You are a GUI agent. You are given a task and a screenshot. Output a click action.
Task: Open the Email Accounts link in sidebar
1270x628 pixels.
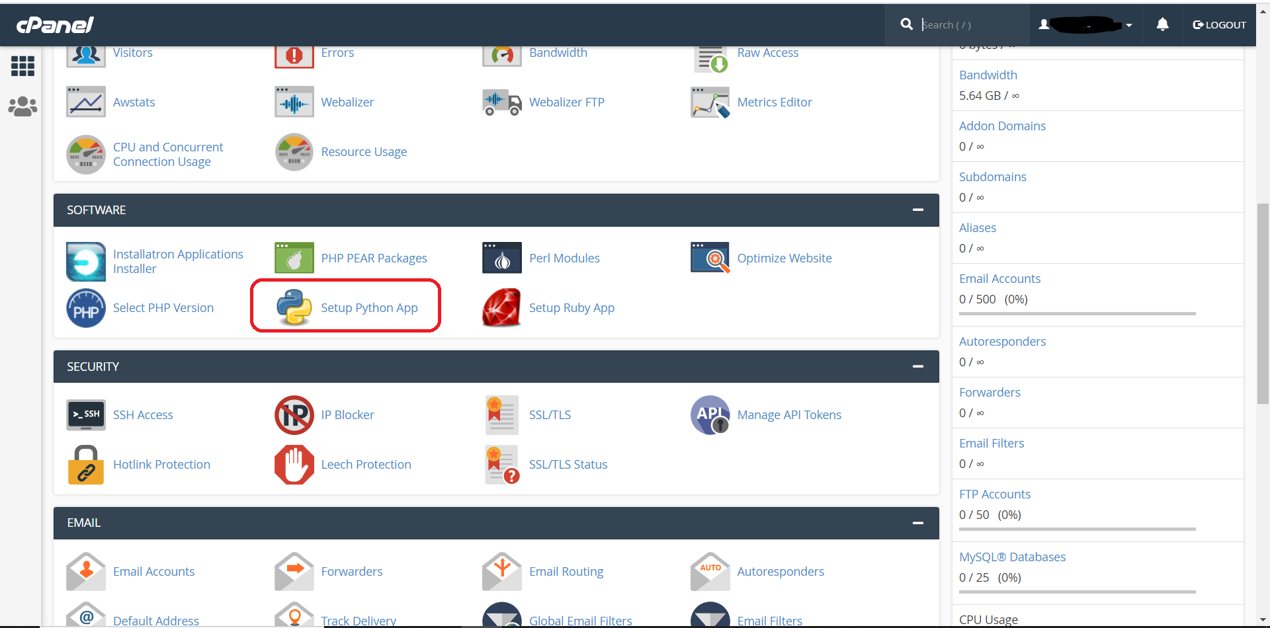coord(999,278)
